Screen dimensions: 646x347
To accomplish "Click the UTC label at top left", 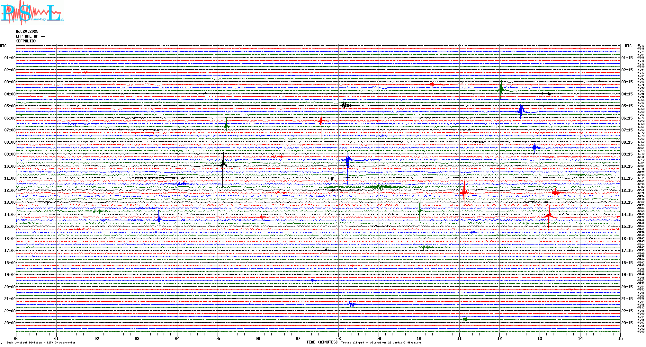I will pyautogui.click(x=3, y=46).
